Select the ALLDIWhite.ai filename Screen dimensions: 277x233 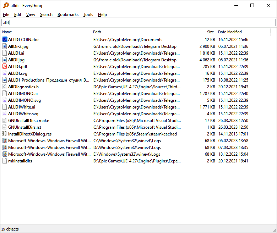(22, 107)
